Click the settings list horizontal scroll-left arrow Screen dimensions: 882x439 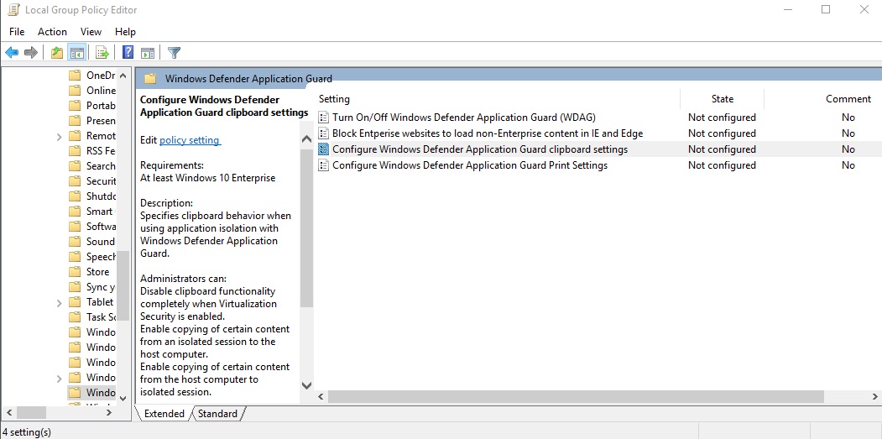click(321, 396)
